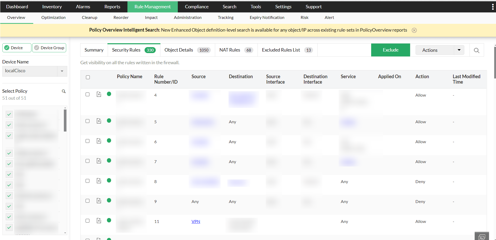Show the NAT Rules tab
496x240 pixels.
click(x=236, y=50)
